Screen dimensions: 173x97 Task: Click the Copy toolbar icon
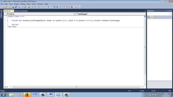(22, 7)
